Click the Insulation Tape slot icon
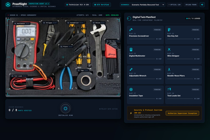The height and width of the screenshot is (140, 210). point(131,89)
